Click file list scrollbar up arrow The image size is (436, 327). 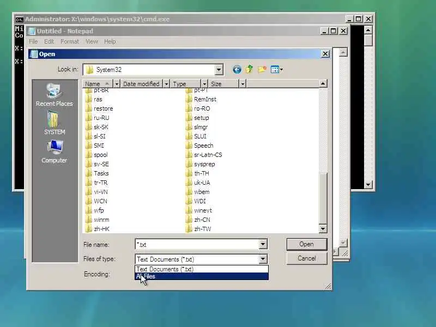point(323,83)
